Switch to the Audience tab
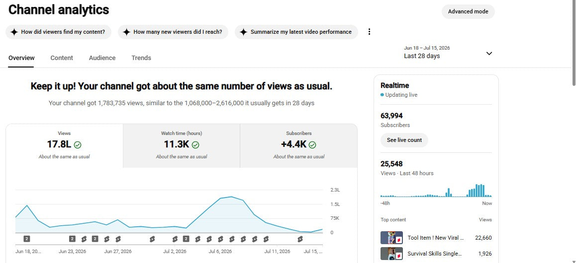Viewport: 576px width, 263px height. 102,58
